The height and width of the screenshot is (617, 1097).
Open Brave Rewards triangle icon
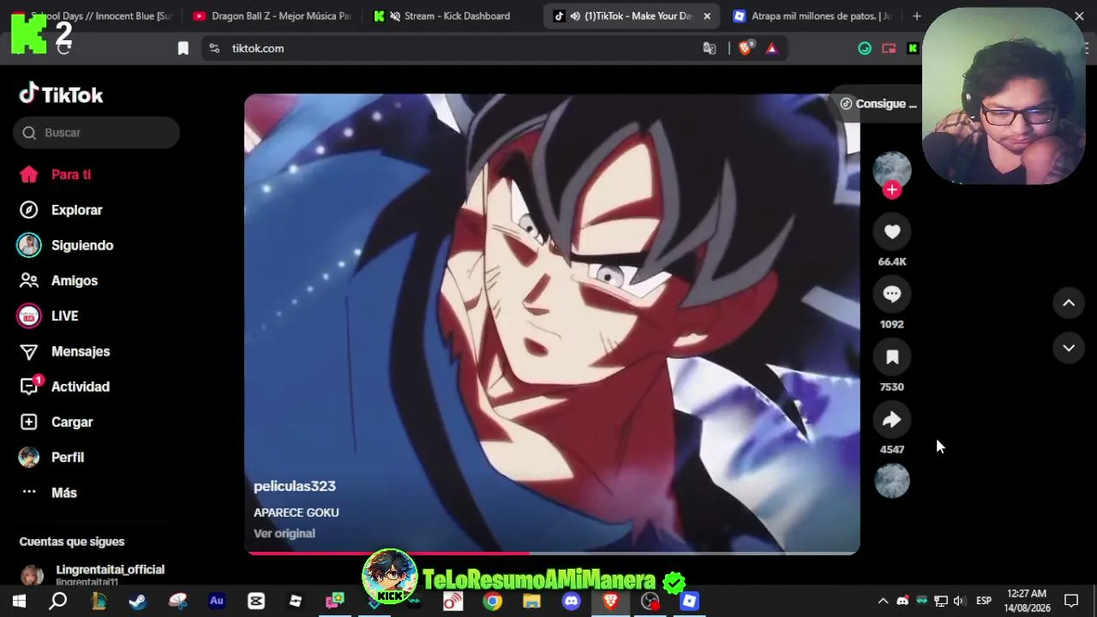coord(771,49)
